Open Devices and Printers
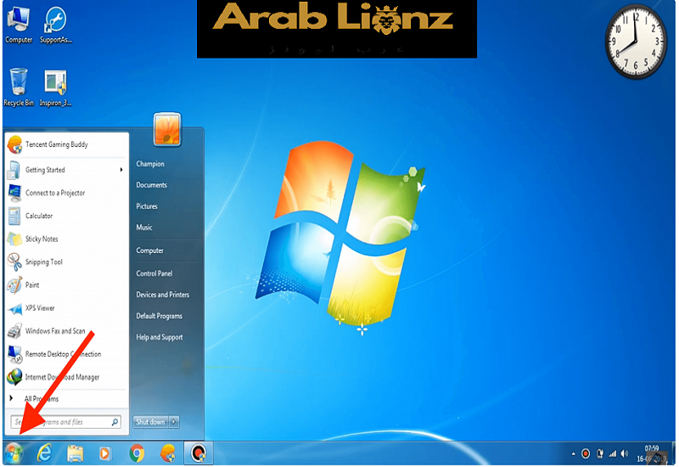Screen dimensions: 679x467 click(163, 295)
